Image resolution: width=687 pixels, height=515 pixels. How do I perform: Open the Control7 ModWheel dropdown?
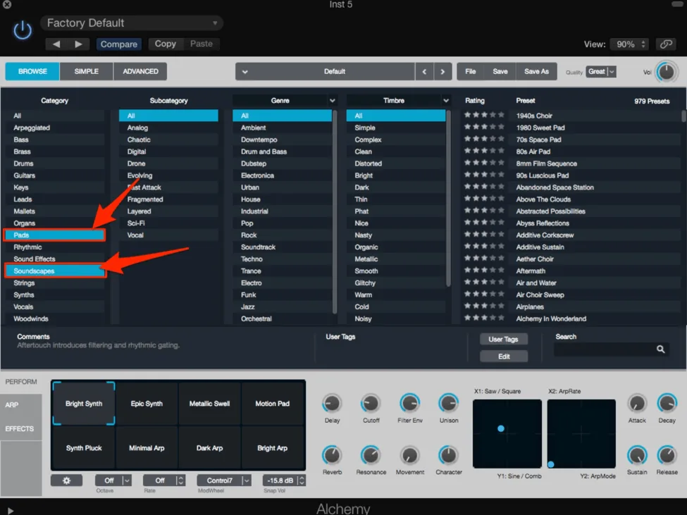224,480
